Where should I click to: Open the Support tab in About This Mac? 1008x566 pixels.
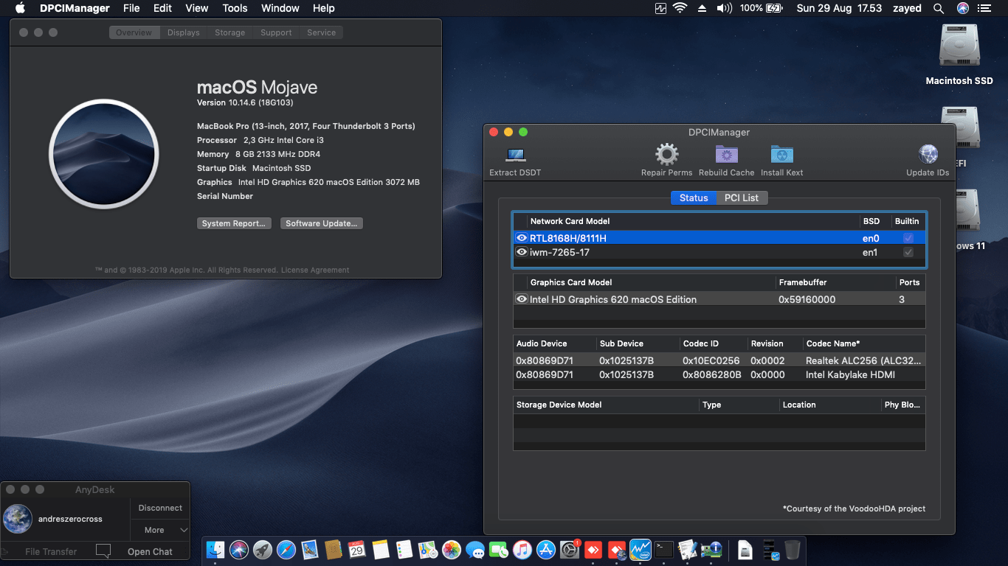click(x=276, y=32)
